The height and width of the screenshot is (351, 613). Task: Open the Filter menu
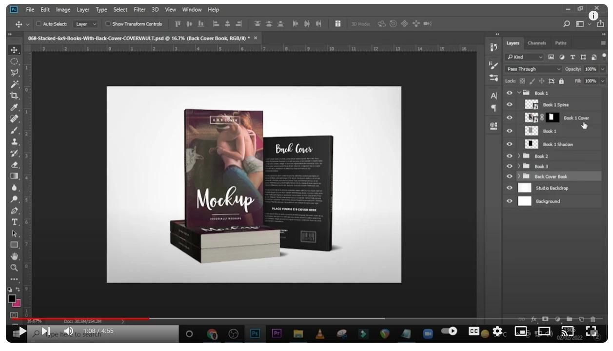[139, 9]
